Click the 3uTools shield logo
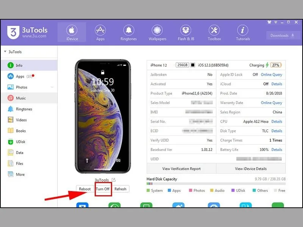 tap(13, 32)
